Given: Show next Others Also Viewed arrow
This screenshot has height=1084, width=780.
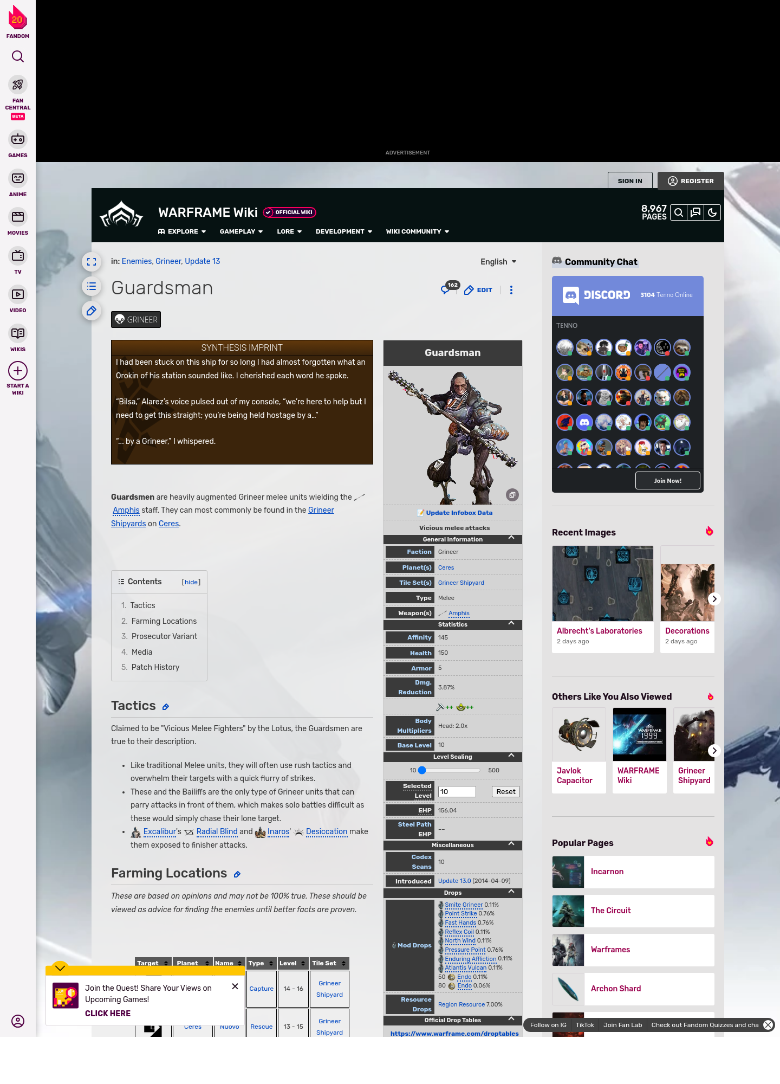Looking at the screenshot, I should [714, 751].
